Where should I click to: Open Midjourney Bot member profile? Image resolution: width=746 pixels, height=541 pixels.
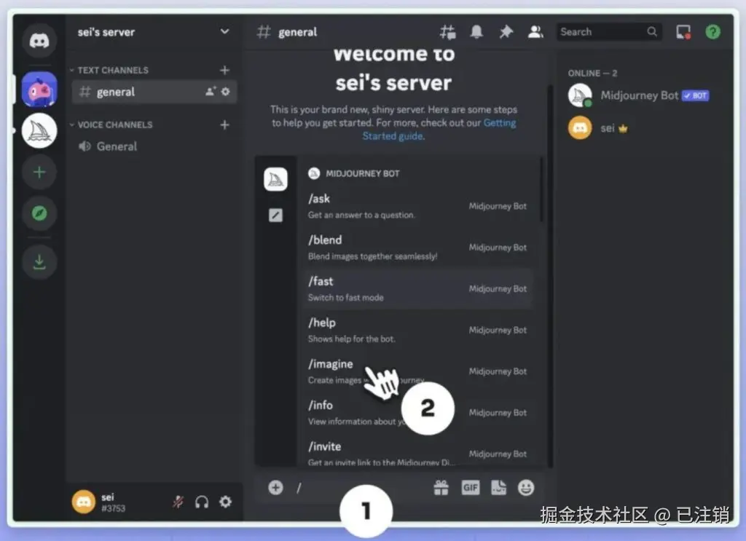[x=639, y=95]
